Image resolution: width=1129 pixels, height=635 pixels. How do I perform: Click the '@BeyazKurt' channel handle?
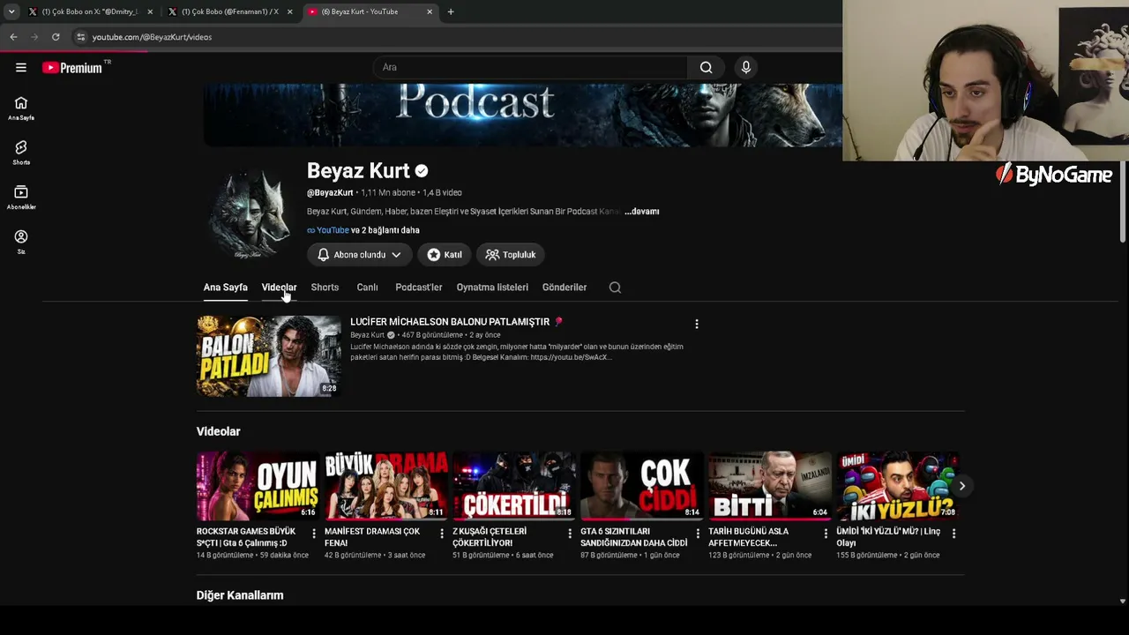click(x=330, y=192)
